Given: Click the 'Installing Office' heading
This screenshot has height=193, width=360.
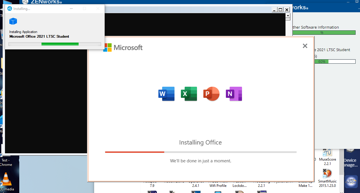Looking at the screenshot, I should (x=200, y=142).
